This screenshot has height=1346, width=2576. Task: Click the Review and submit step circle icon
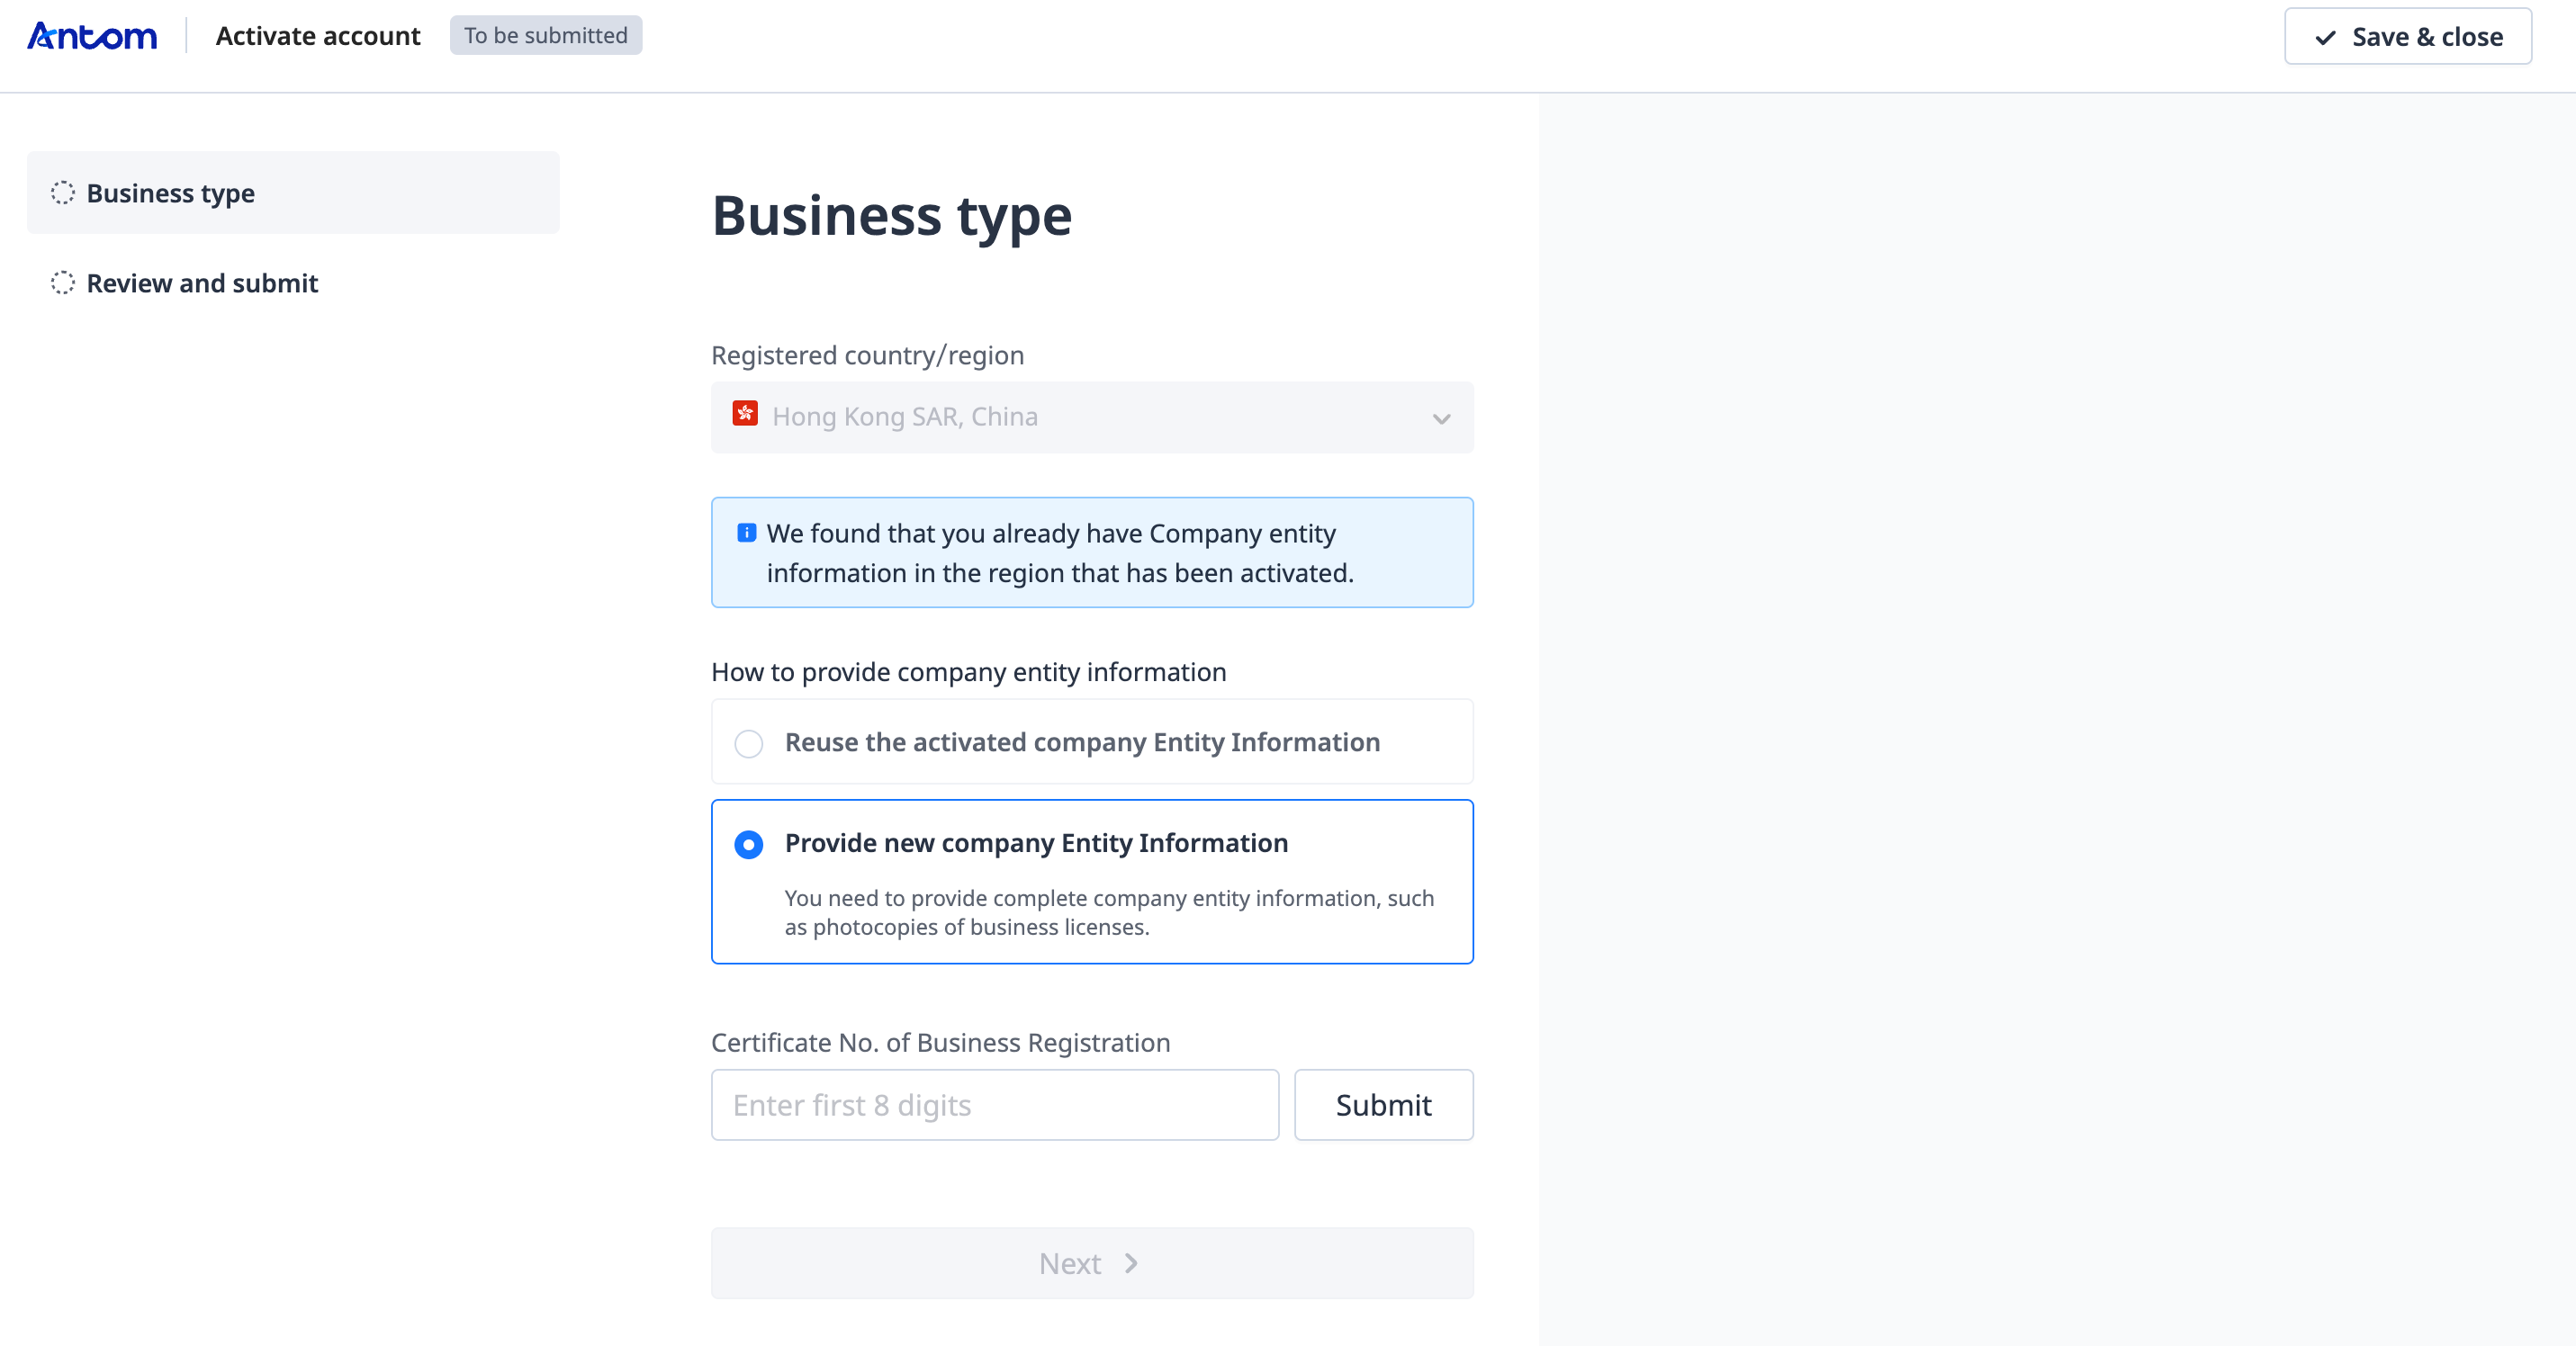click(62, 283)
